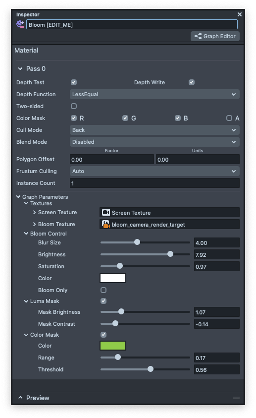Open the Cull Mode dropdown

tap(154, 130)
